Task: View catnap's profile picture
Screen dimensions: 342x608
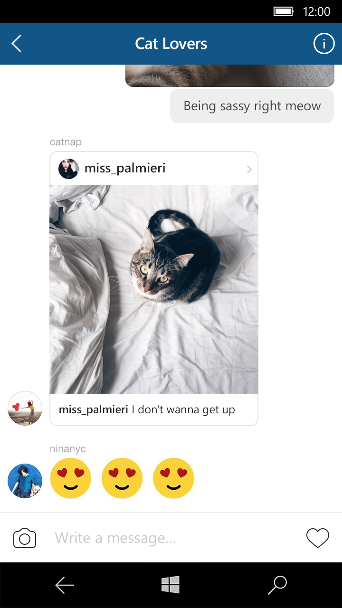Action: [x=25, y=408]
